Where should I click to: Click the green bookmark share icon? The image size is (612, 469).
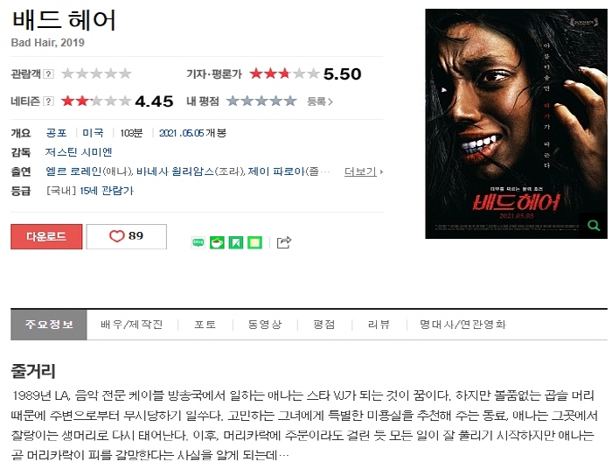[236, 243]
